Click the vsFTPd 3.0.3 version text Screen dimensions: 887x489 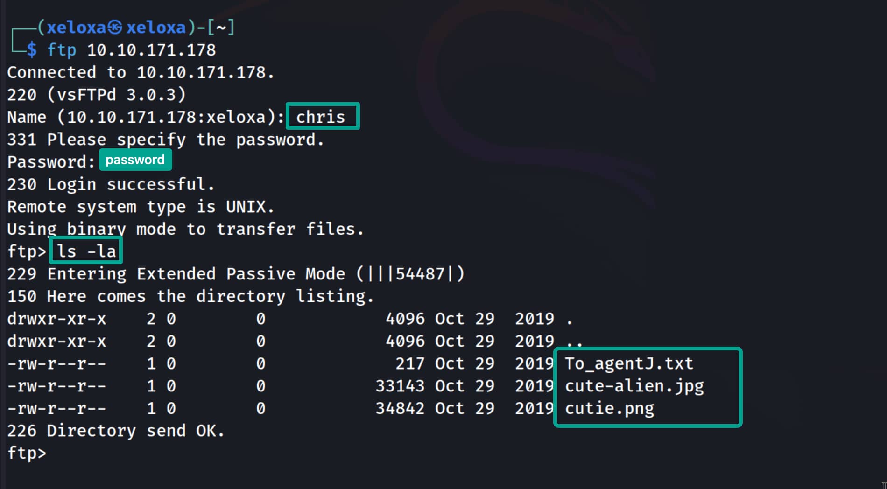coord(116,95)
